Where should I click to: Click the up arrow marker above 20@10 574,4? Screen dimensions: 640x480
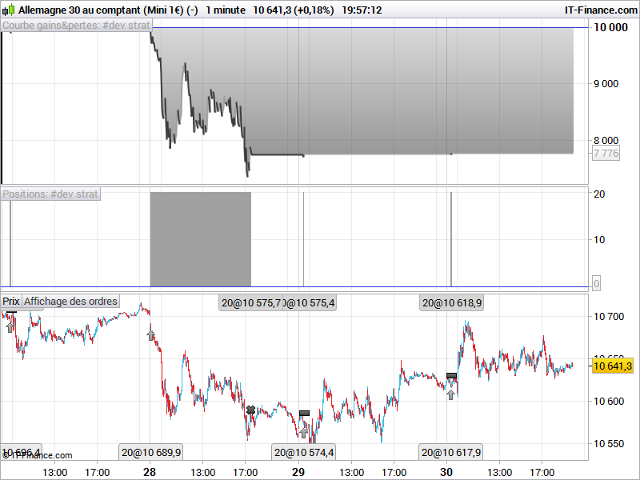pyautogui.click(x=303, y=433)
